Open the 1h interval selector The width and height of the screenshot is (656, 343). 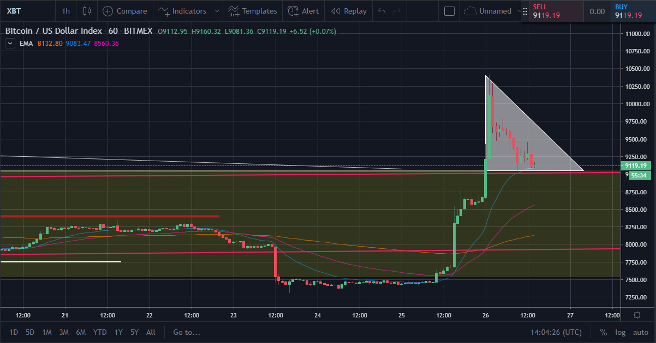(65, 11)
